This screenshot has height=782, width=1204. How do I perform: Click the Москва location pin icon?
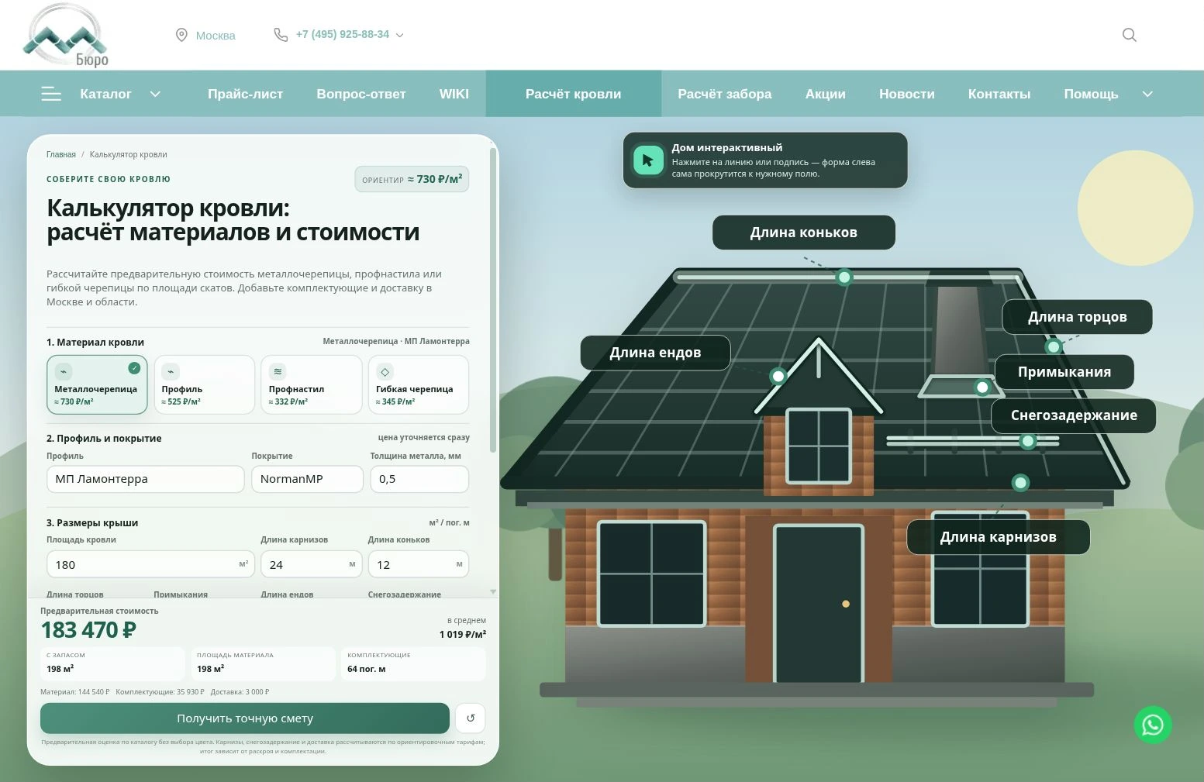[x=181, y=35]
